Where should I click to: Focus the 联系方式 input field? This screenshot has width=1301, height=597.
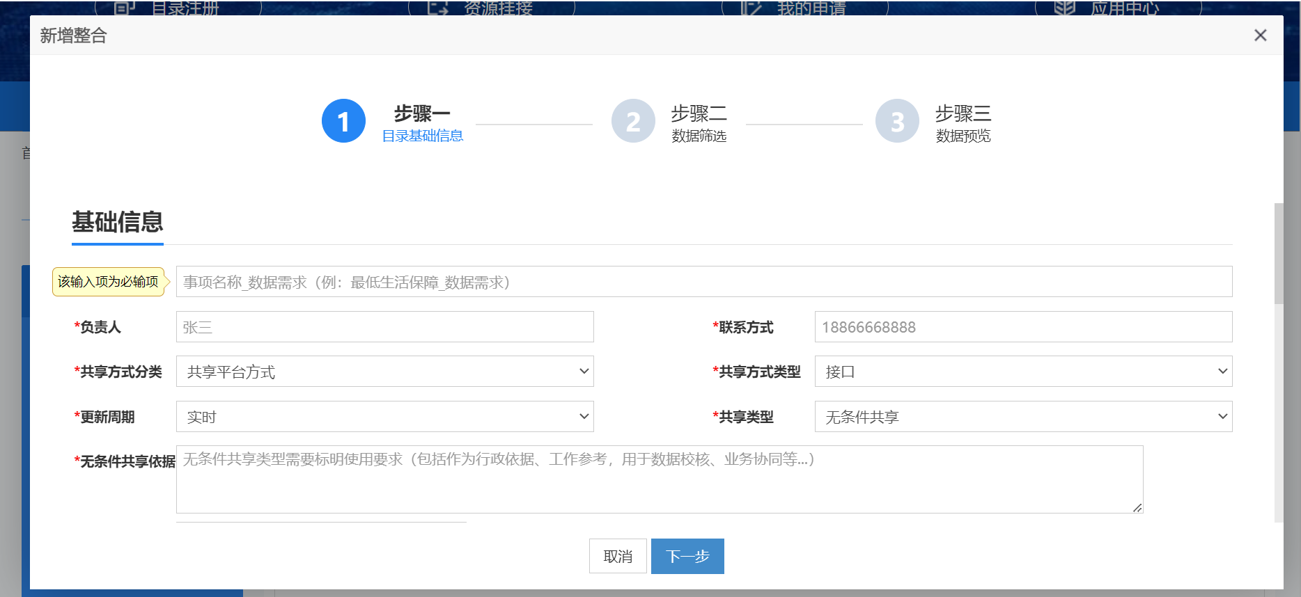[1024, 327]
